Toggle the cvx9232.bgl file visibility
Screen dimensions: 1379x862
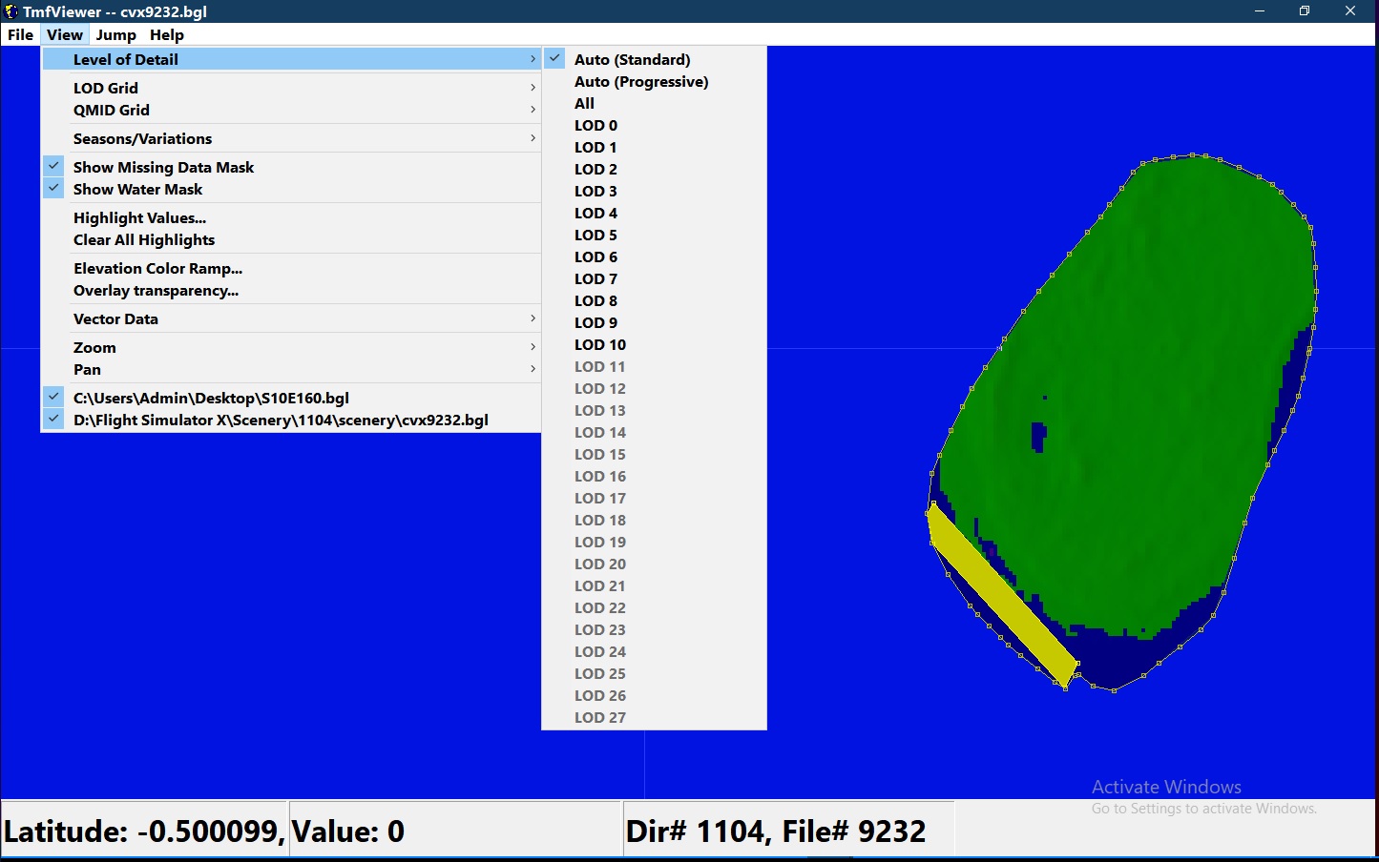point(291,420)
